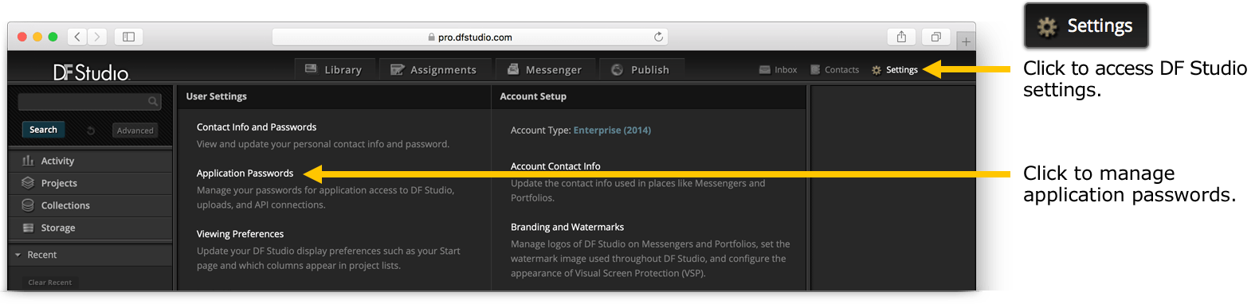Switch to the Assignments tab
This screenshot has width=1259, height=304.
click(x=433, y=70)
